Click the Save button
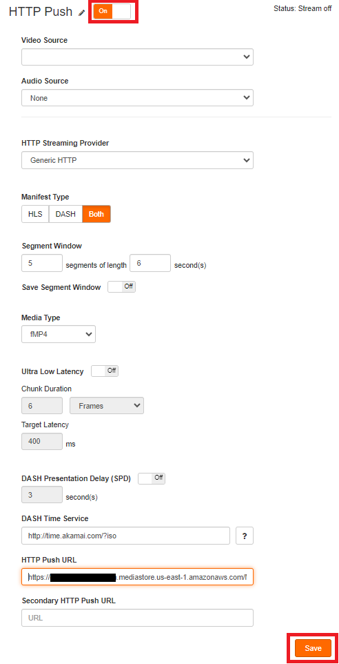This screenshot has height=664, width=339. pos(314,648)
